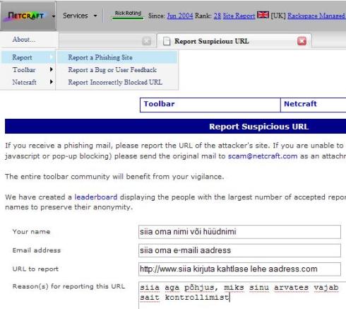Open the Rackspace Managed link
This screenshot has height=309, width=346.
click(316, 16)
